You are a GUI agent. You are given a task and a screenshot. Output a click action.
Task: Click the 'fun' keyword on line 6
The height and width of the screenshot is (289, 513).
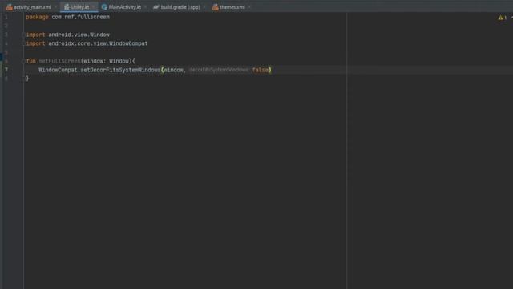[30, 61]
